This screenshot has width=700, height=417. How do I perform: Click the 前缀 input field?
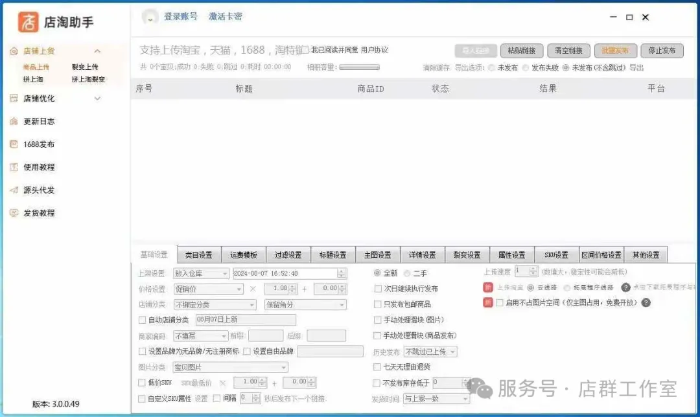[266, 336]
